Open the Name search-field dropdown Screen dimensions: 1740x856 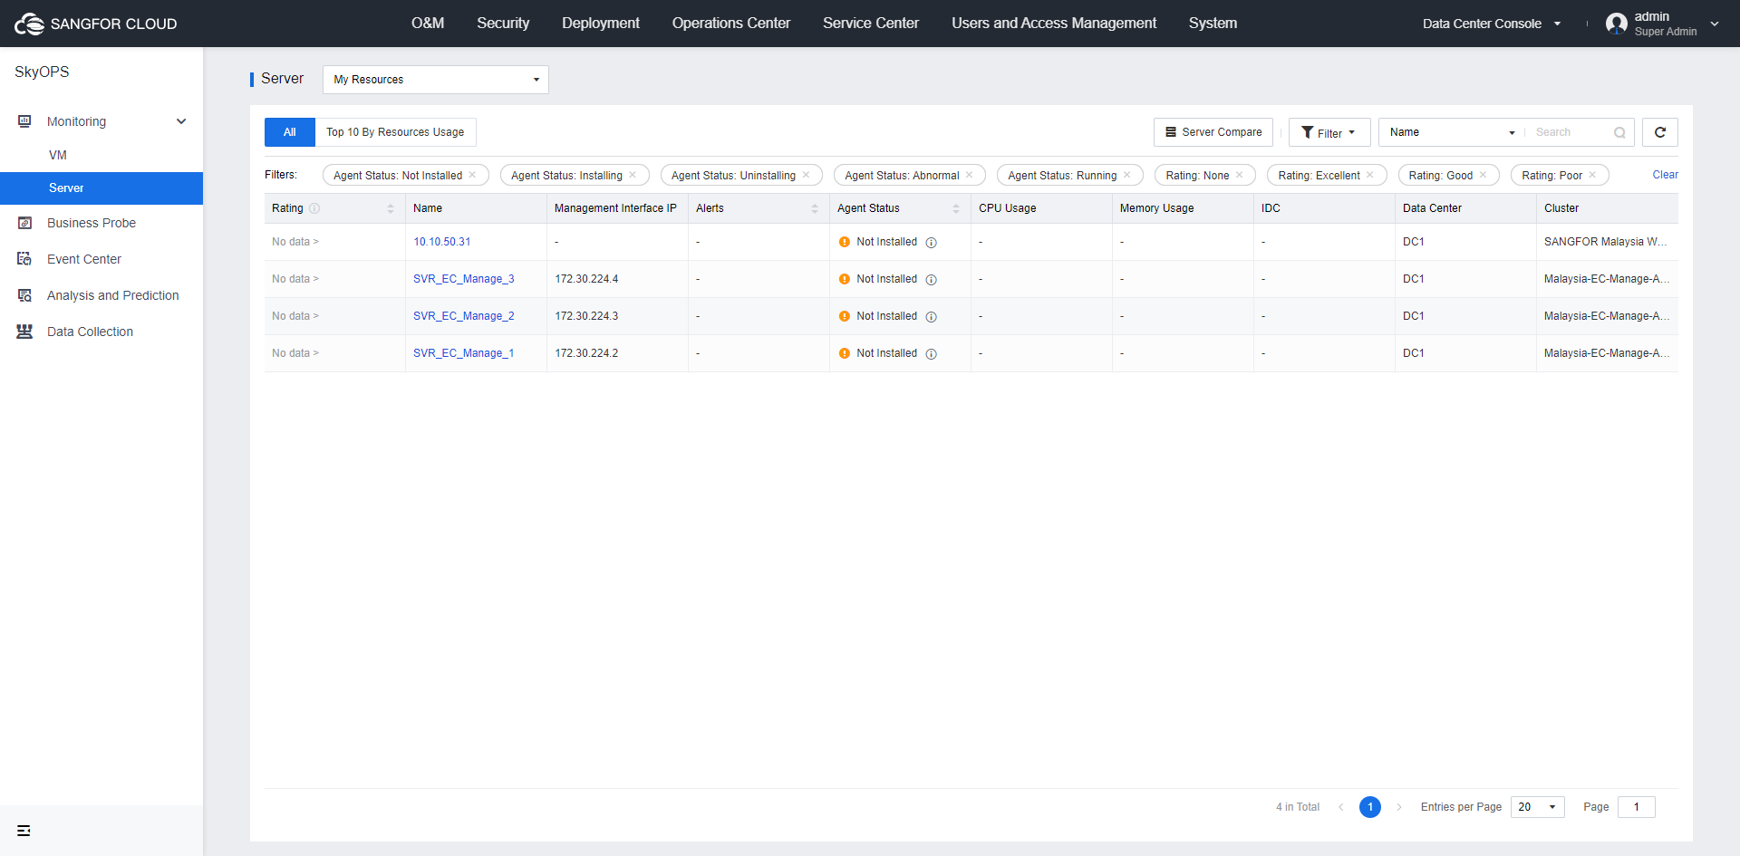1451,132
